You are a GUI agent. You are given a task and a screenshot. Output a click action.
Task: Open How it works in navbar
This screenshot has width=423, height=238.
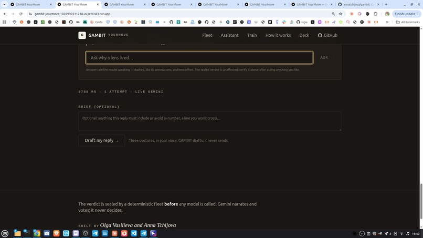pyautogui.click(x=278, y=35)
